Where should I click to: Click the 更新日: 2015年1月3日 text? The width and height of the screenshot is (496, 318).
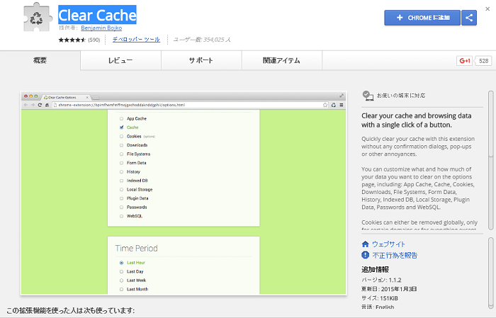pyautogui.click(x=389, y=289)
